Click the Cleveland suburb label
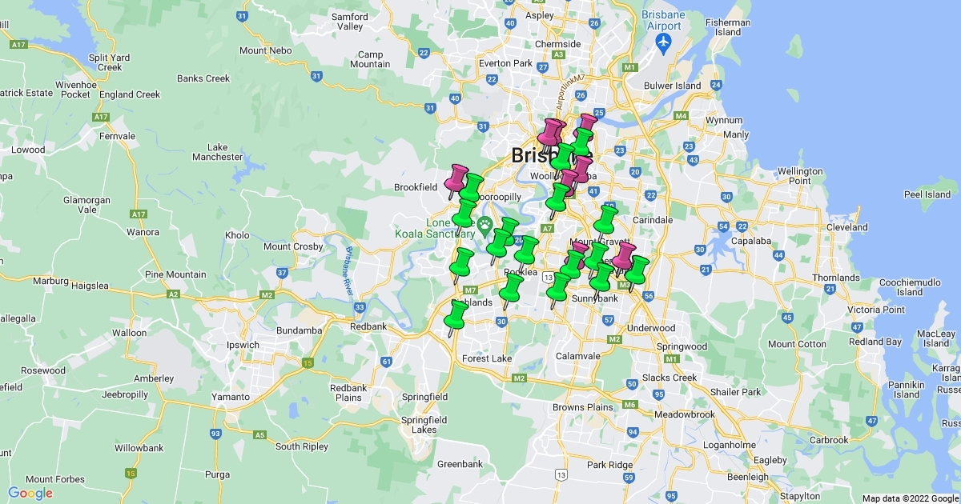The height and width of the screenshot is (504, 961). point(847,227)
